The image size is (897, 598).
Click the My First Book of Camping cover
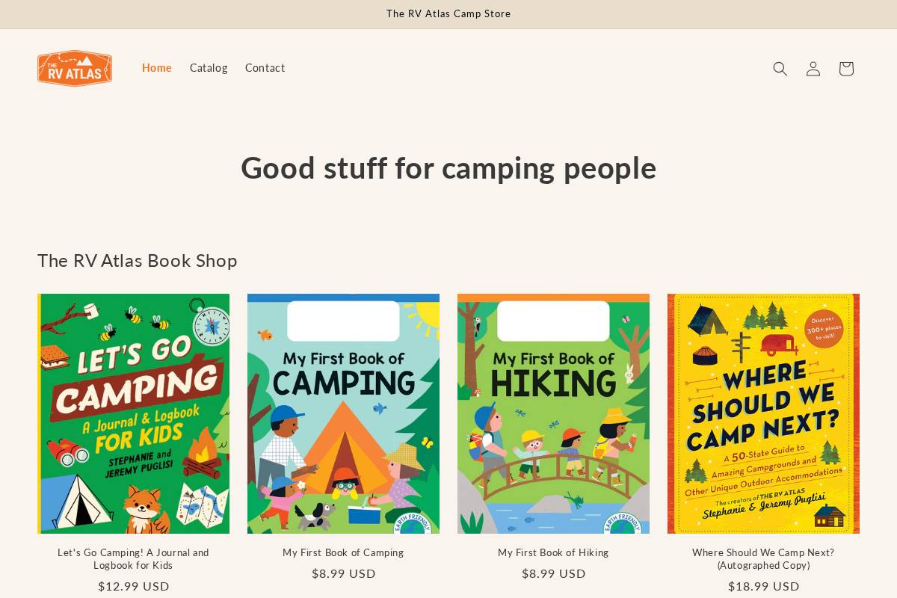coord(343,413)
